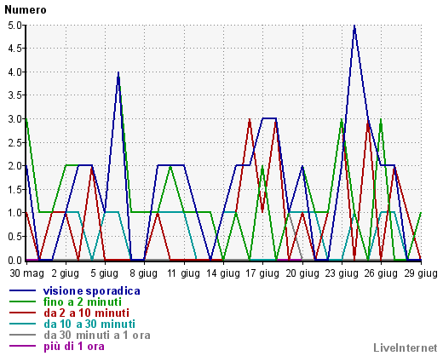Click the '17 giug' date label
The height and width of the screenshot is (356, 443).
(262, 273)
